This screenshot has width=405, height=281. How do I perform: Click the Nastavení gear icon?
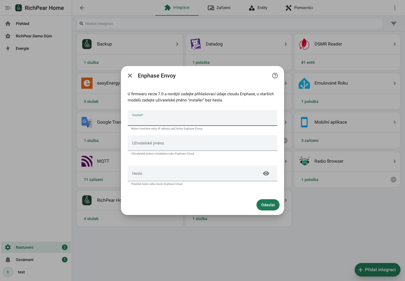(8, 247)
